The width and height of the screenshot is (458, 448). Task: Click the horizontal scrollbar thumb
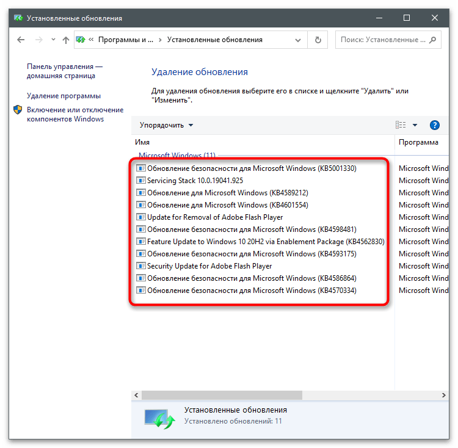(222, 395)
